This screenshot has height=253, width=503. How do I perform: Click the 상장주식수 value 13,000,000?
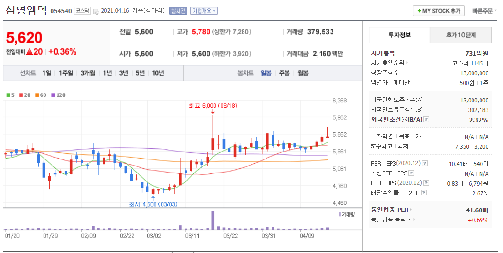point(474,73)
